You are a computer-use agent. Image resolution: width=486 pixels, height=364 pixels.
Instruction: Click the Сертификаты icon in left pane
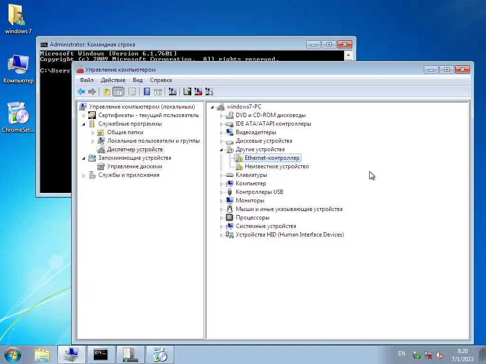pos(92,115)
